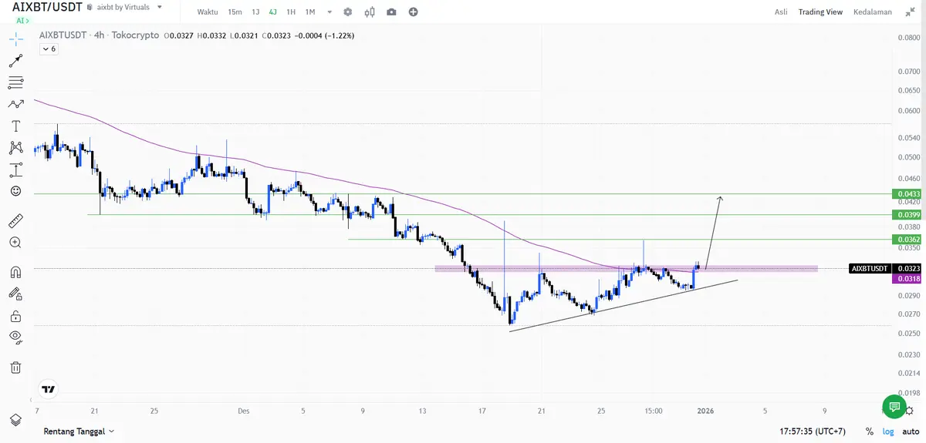This screenshot has height=443, width=926.
Task: Toggle percent scale mode
Action: (x=870, y=431)
